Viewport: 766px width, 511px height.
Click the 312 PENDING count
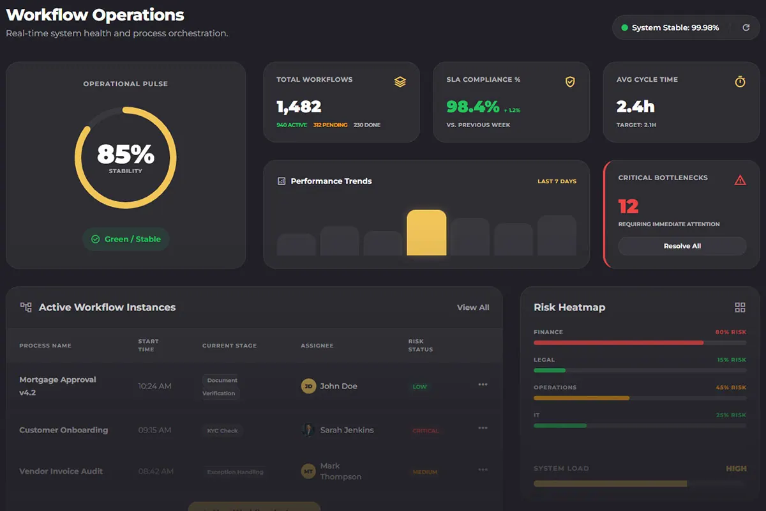pyautogui.click(x=331, y=125)
